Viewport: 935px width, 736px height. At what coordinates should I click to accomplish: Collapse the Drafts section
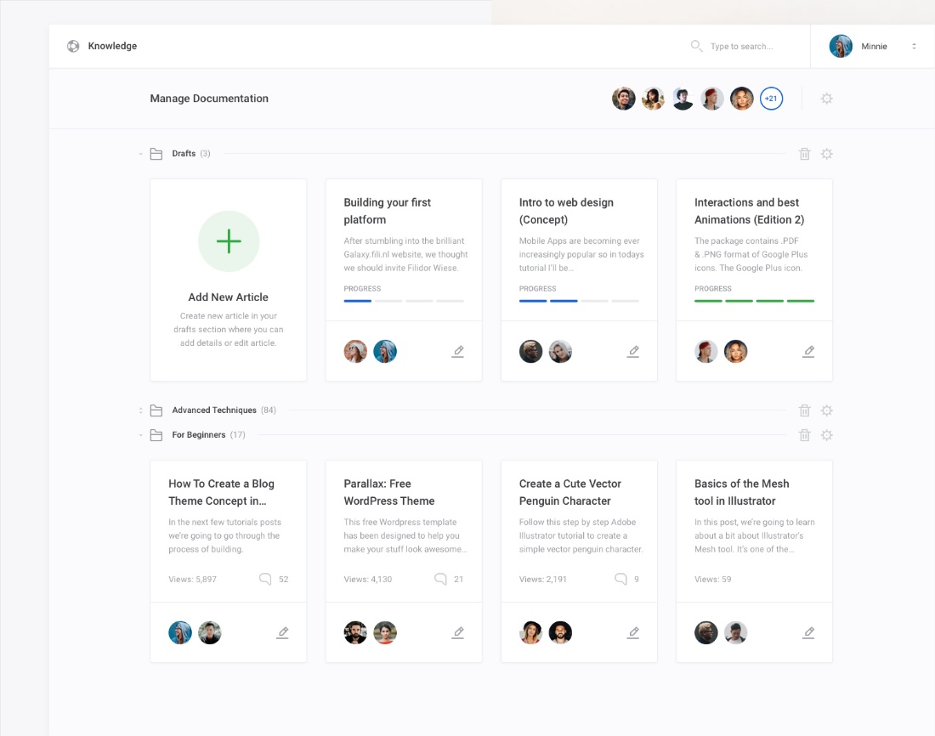[x=139, y=154]
